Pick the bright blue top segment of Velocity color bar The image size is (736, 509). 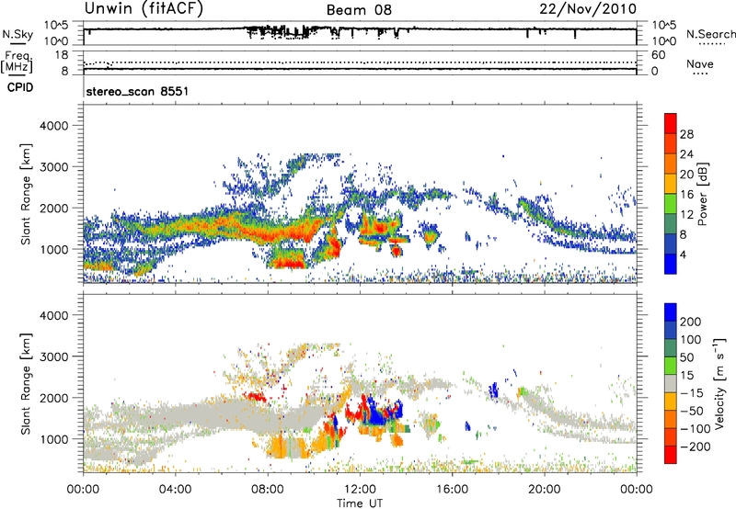click(671, 312)
